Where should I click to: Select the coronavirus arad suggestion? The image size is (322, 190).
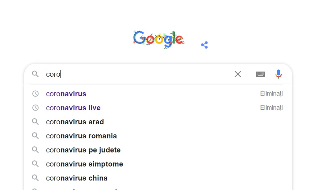[x=75, y=122]
